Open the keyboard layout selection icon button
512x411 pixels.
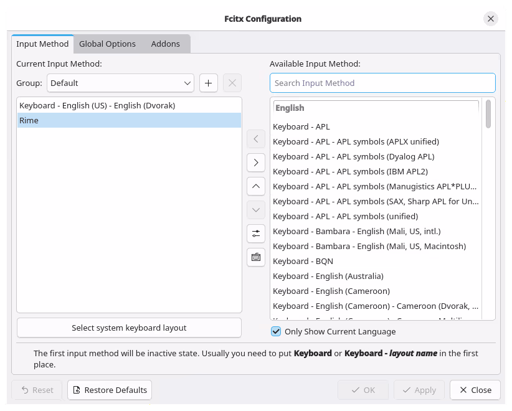pos(256,257)
